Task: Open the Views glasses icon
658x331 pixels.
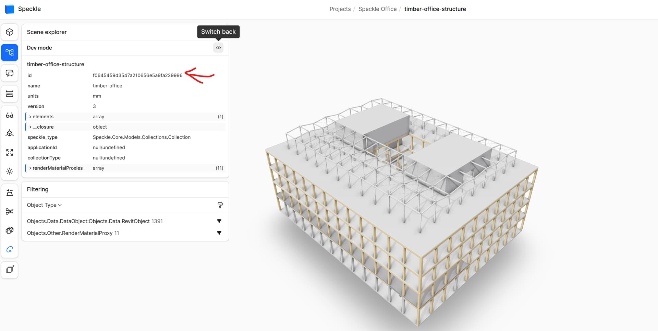Action: click(10, 115)
